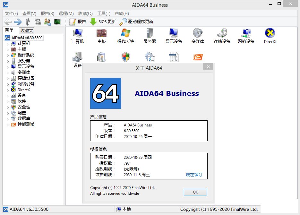Viewport: 300px width, 215px height.
Task: Open the software box icon in main pane
Action: (x=101, y=57)
